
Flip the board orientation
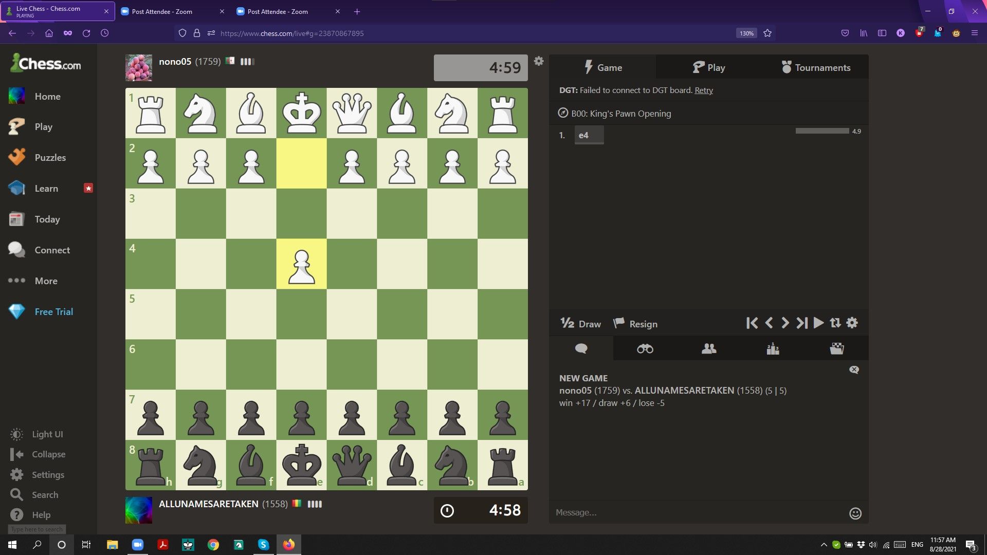click(835, 323)
